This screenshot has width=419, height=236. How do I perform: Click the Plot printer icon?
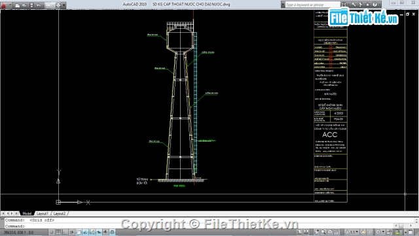coord(58,5)
